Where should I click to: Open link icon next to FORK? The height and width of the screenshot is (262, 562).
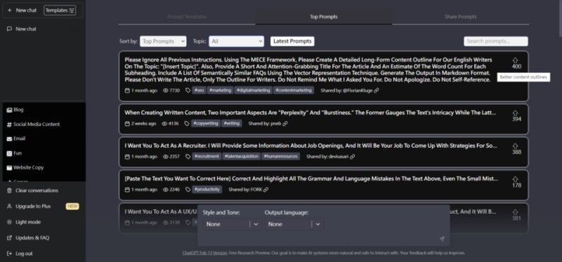pos(266,189)
